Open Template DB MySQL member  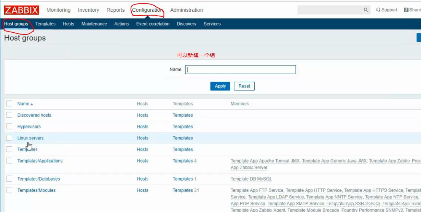click(x=251, y=179)
